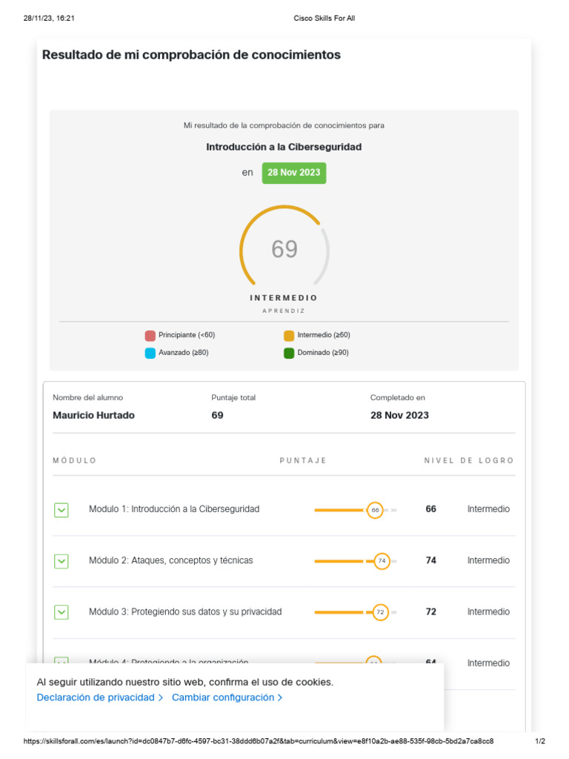Click chevron arrow after Declaración de privacidad
Viewport: 569px width, 759px height.
click(160, 697)
